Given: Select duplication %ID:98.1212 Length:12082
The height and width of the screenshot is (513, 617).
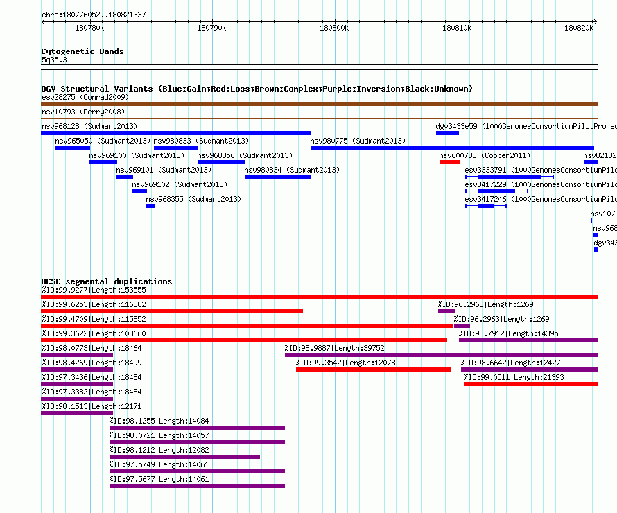Looking at the screenshot, I should 184,457.
